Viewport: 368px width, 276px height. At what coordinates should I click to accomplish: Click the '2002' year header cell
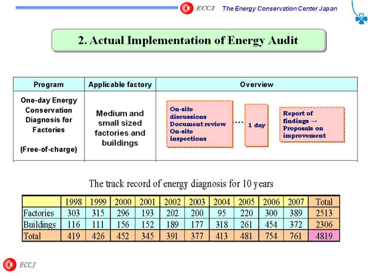[x=172, y=202]
